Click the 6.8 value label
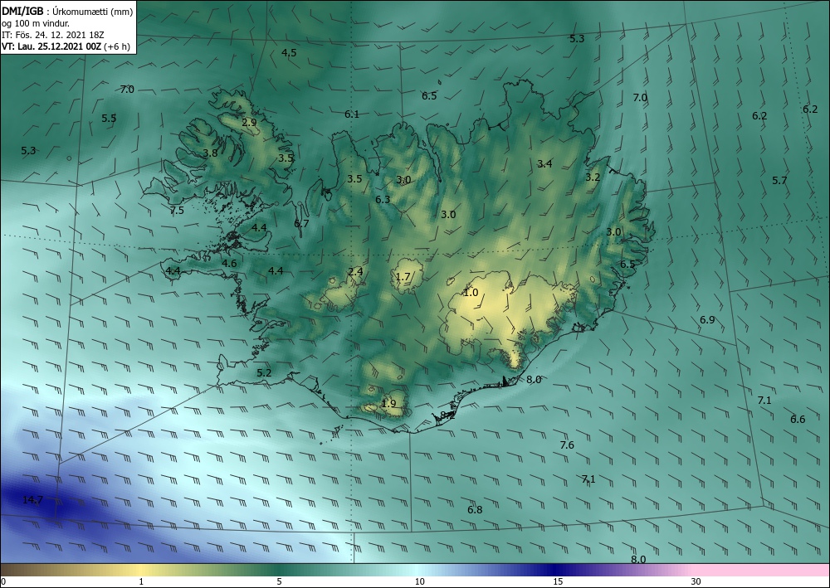This screenshot has height=588, width=830. click(475, 510)
